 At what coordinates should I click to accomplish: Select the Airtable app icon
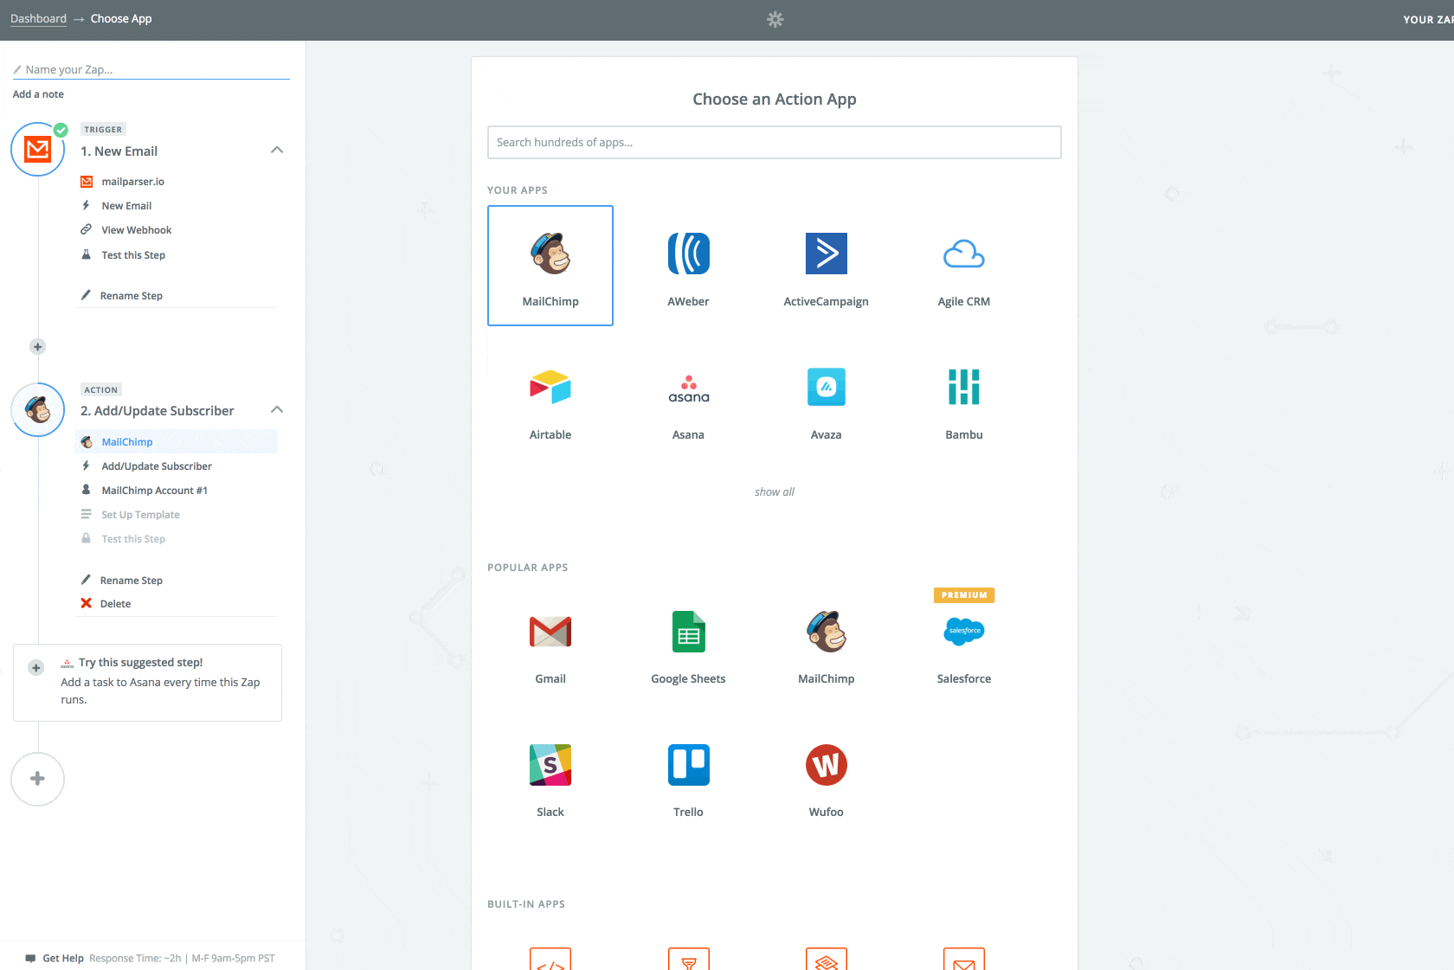pyautogui.click(x=550, y=388)
